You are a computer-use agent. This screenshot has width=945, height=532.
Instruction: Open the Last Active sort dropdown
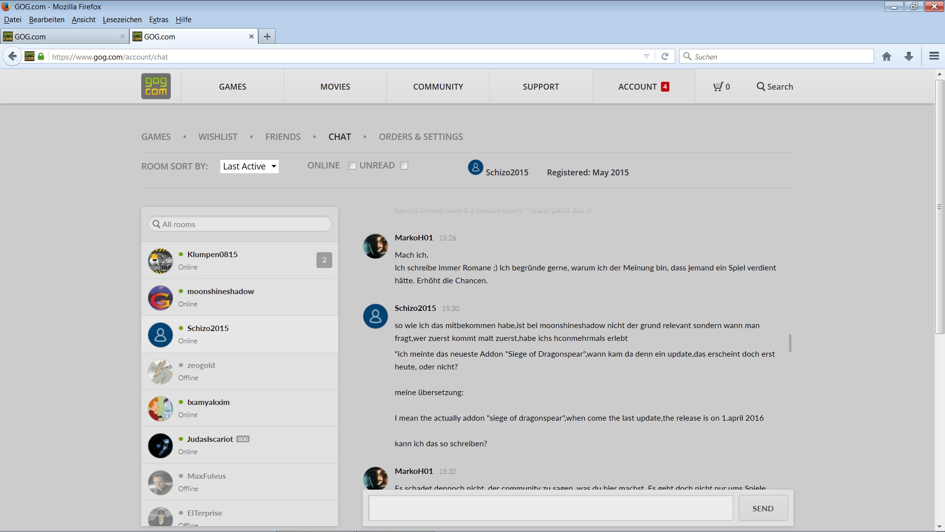[x=249, y=166]
